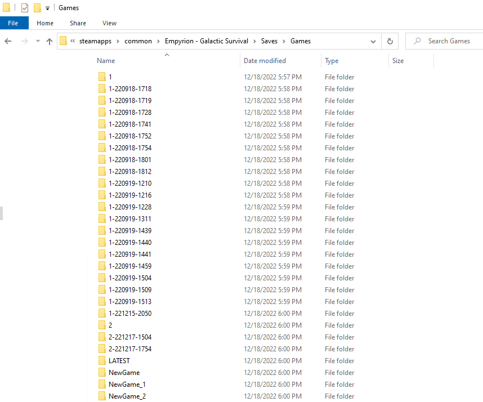Image resolution: width=483 pixels, height=402 pixels.
Task: Go up one folder level
Action: point(50,41)
